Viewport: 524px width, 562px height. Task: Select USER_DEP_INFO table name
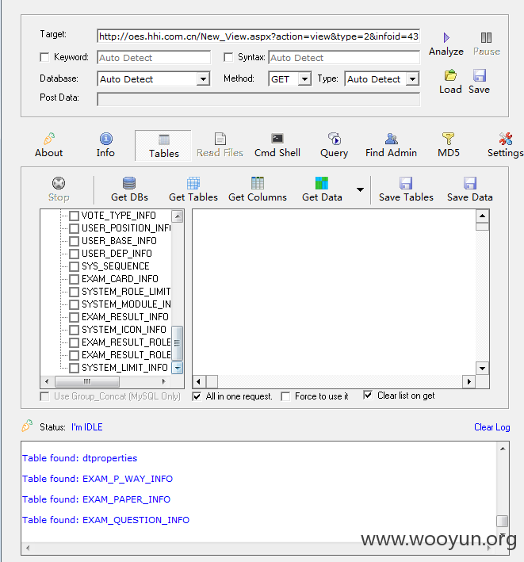pos(117,254)
